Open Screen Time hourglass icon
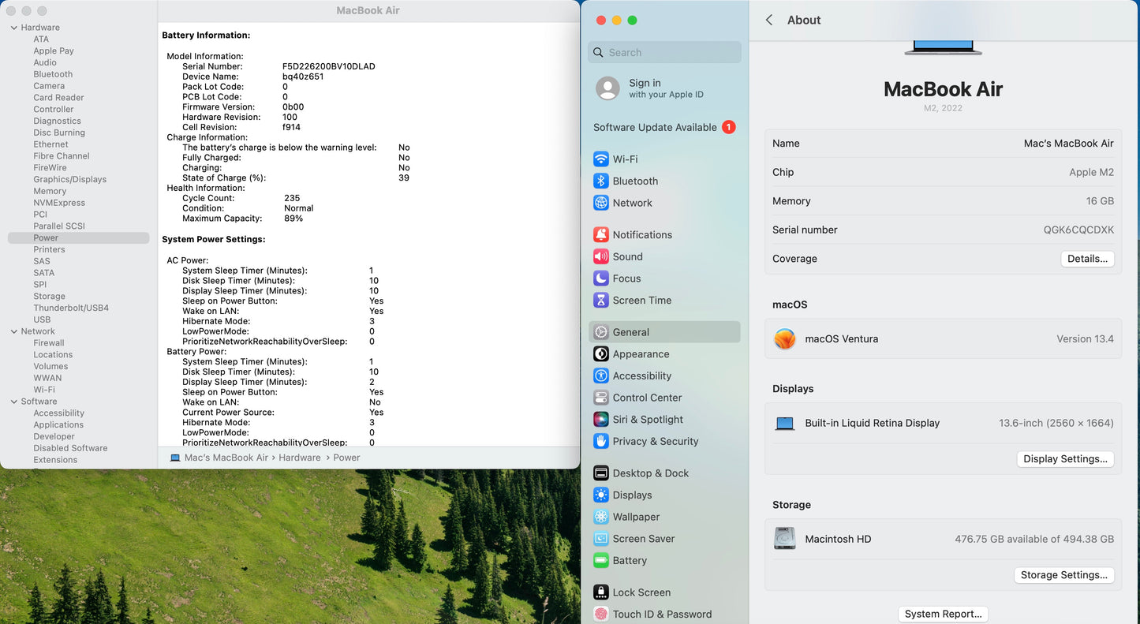Image resolution: width=1140 pixels, height=624 pixels. (x=601, y=301)
